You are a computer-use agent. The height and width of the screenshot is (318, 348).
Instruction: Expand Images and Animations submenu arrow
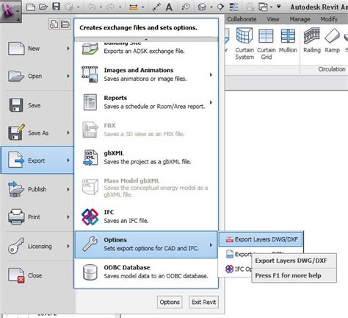tap(211, 74)
